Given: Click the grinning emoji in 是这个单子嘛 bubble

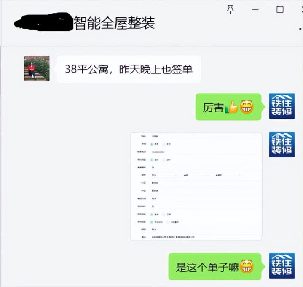Looking at the screenshot, I should (247, 266).
